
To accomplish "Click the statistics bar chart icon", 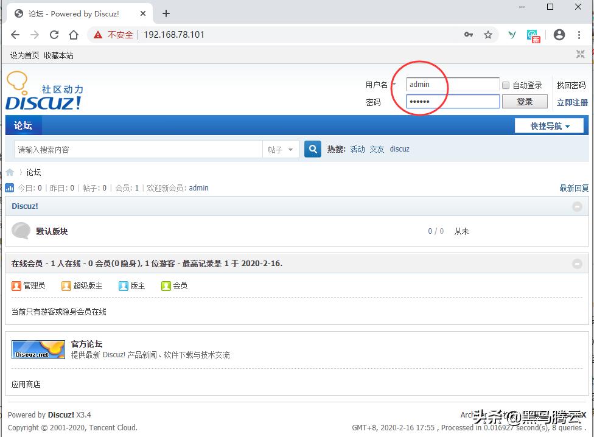I will (9, 188).
